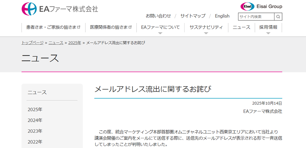Viewport: 306px width, 148px height.
Task: Open the ニュース navigation menu item
Action: pos(241,27)
